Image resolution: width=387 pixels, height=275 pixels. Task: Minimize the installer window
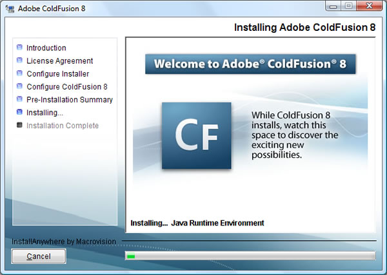[x=333, y=6]
